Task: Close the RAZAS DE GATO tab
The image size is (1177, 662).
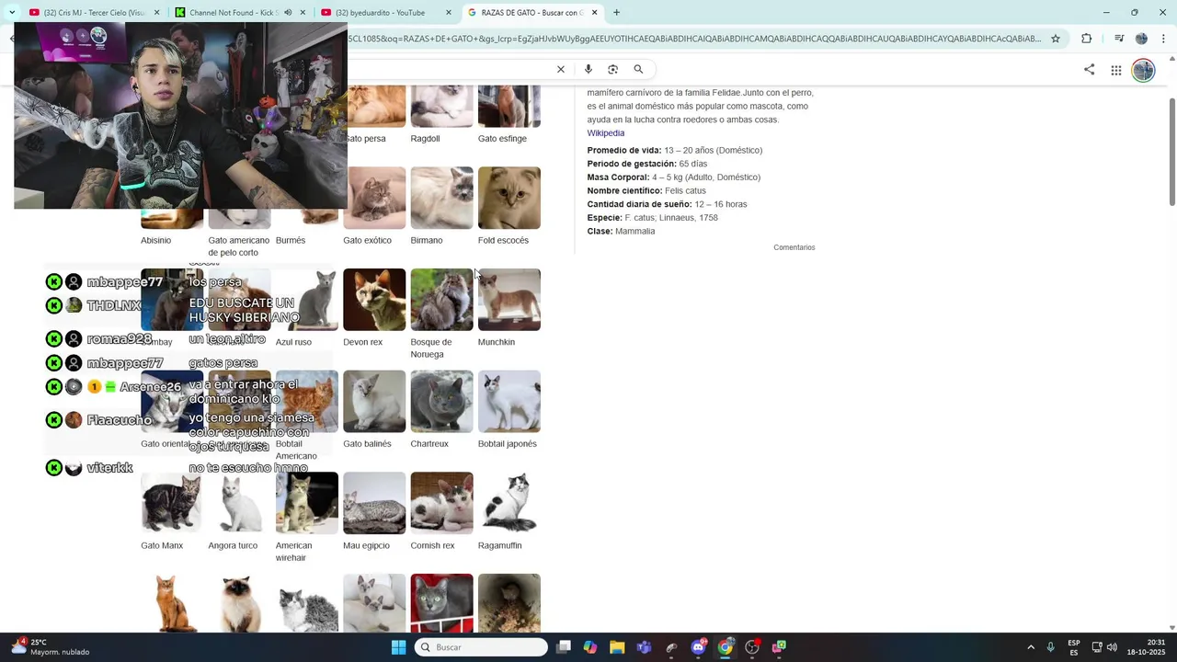Action: tap(594, 13)
